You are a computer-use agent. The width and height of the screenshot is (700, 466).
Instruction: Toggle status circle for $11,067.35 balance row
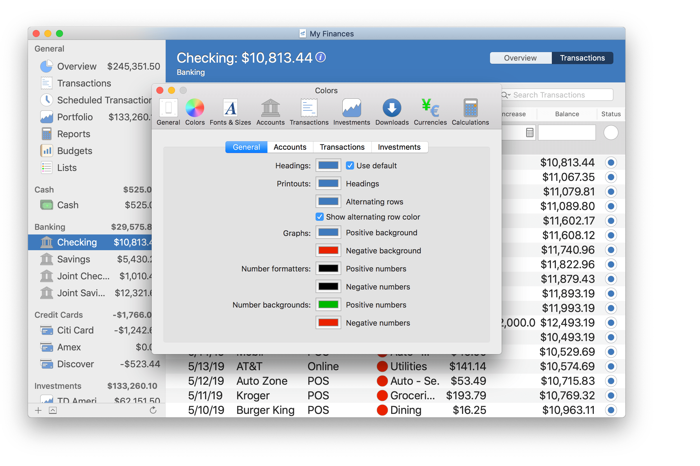[x=611, y=177]
